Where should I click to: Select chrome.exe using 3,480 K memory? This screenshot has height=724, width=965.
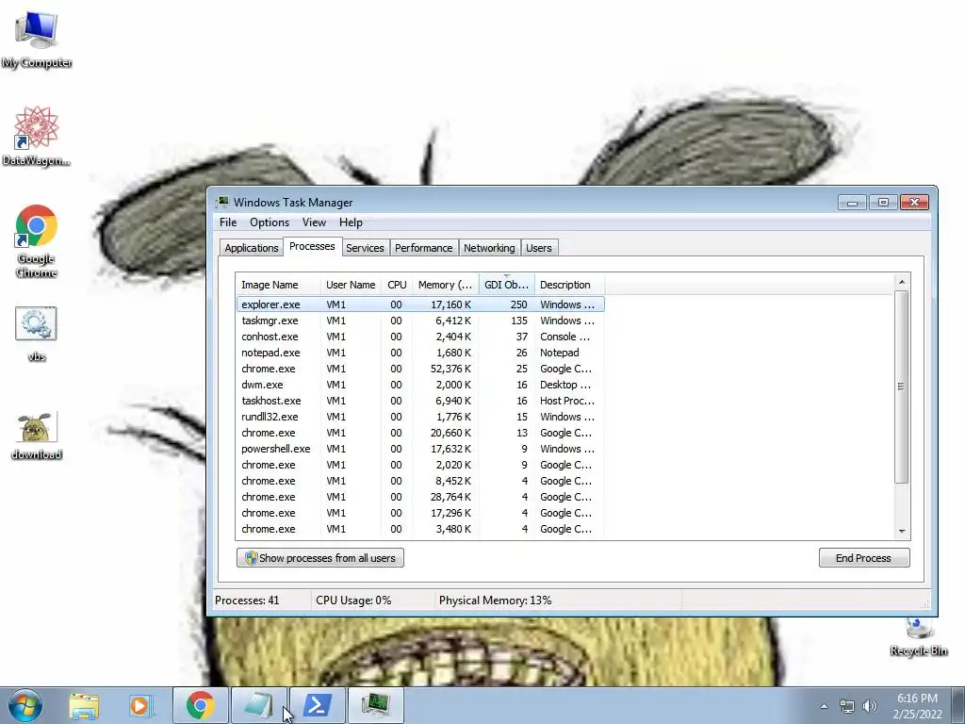pyautogui.click(x=420, y=528)
